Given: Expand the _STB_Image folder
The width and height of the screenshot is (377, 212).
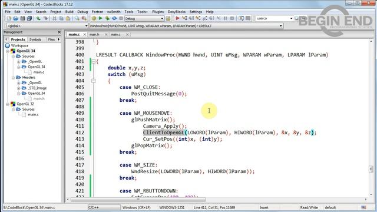Looking at the screenshot, I should click(x=18, y=88).
